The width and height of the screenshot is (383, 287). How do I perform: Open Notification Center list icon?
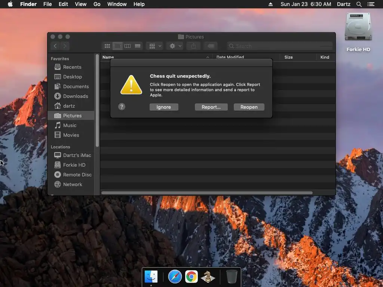pos(371,4)
